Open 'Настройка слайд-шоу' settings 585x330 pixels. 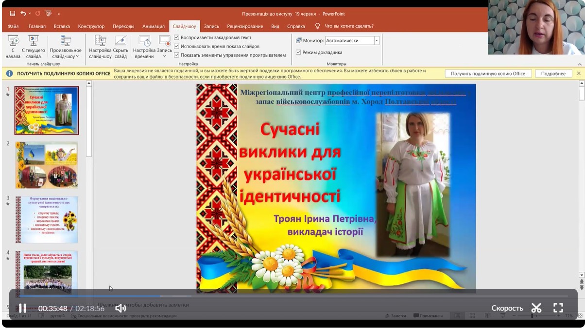[100, 47]
